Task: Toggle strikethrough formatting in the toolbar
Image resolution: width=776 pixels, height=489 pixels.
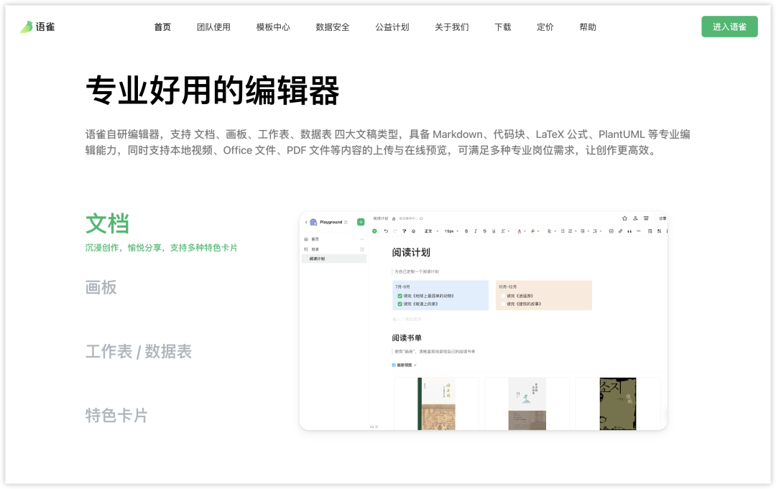Action: pyautogui.click(x=485, y=231)
